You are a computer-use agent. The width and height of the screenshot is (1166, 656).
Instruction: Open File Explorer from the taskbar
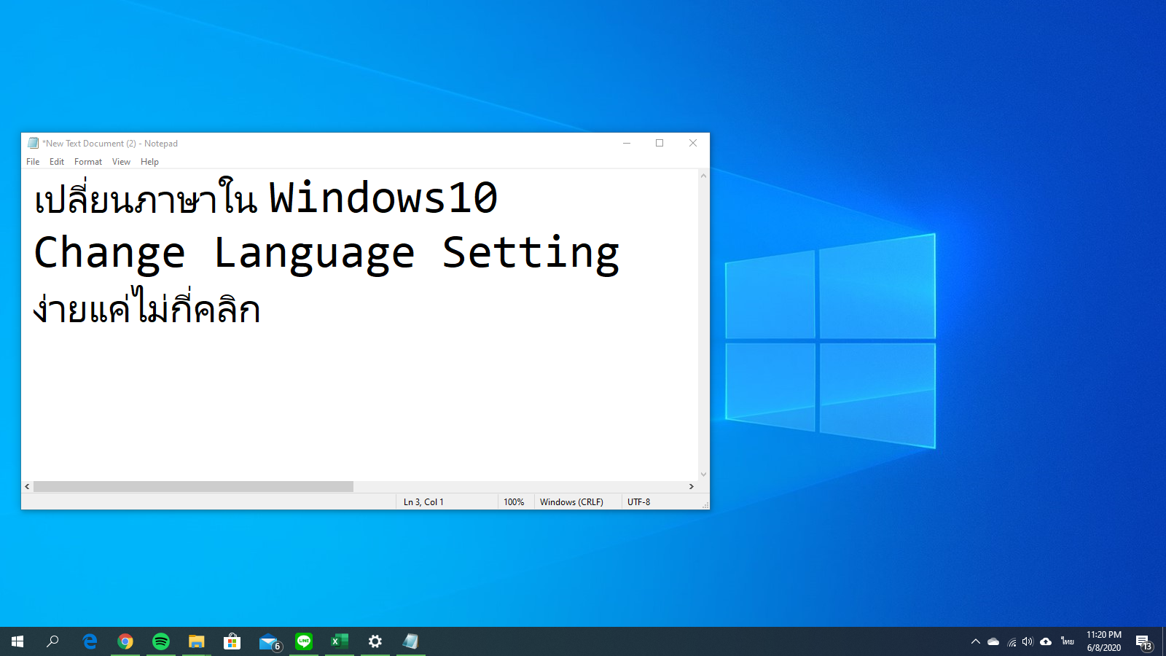pyautogui.click(x=196, y=641)
